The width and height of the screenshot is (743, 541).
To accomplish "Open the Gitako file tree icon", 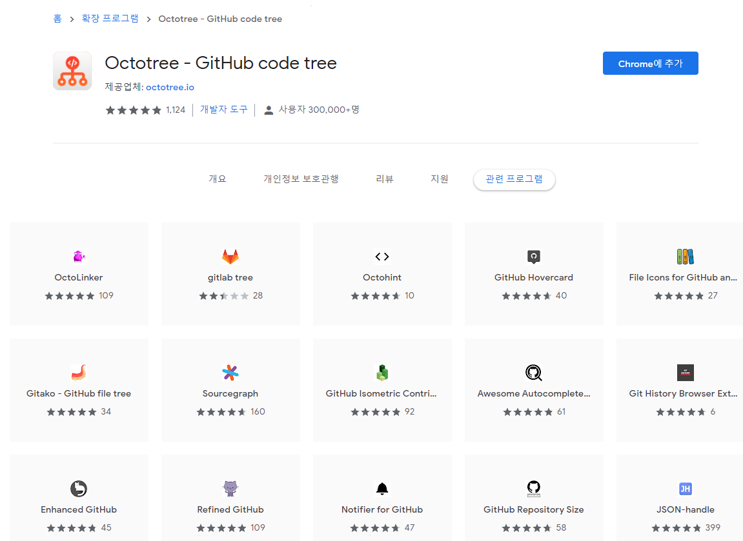I will (x=79, y=373).
